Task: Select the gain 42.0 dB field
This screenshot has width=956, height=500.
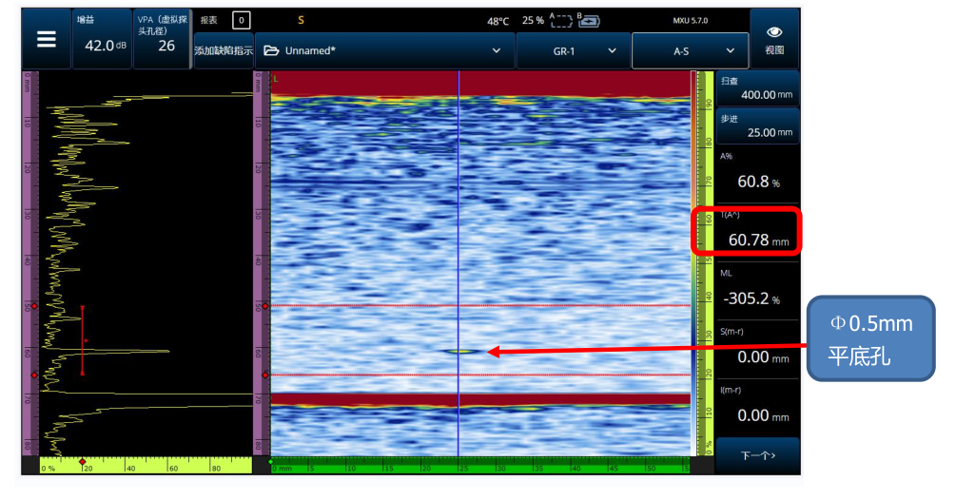Action: tap(102, 39)
